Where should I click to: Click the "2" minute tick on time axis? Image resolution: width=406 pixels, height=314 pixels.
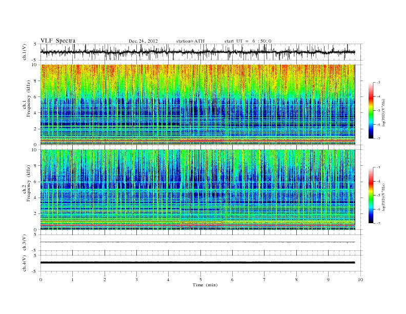click(105, 280)
